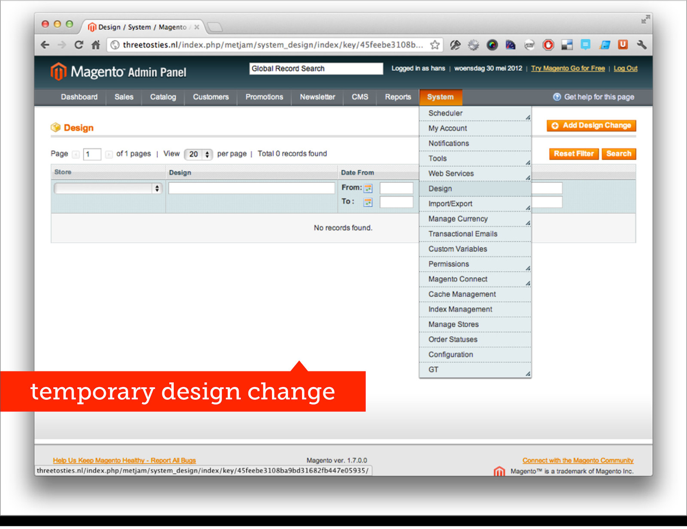
Task: Click the Add Design Change button
Action: 591,126
